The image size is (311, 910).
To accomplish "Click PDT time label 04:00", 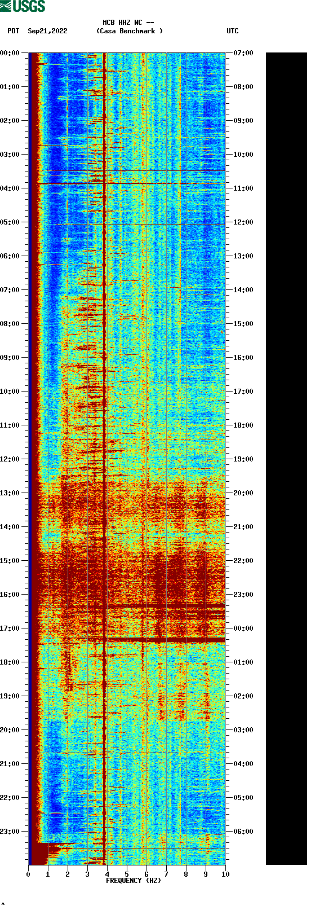I will tap(10, 188).
